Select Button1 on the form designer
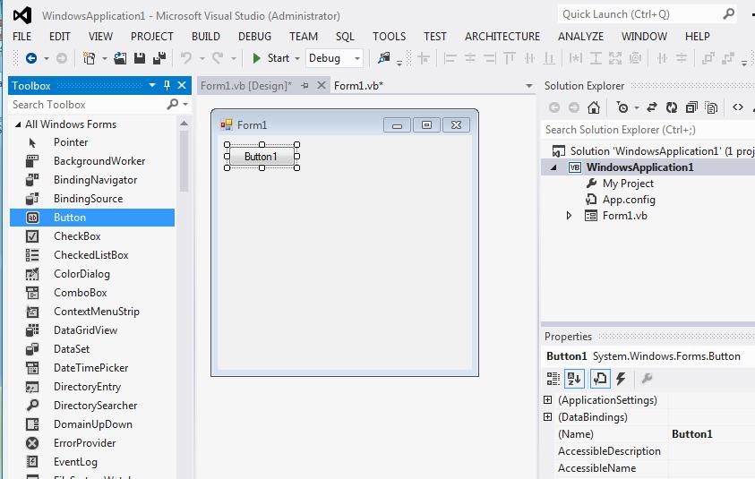 tap(262, 157)
